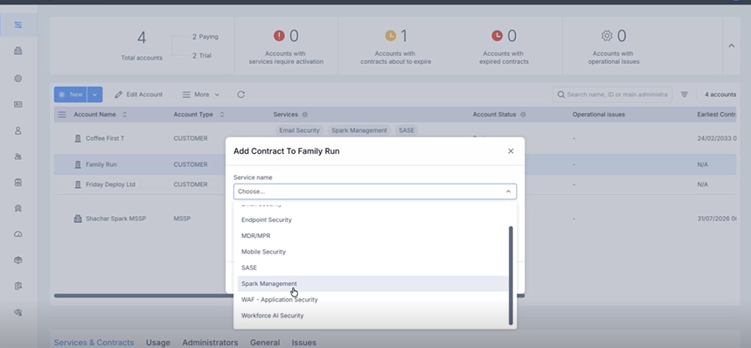The width and height of the screenshot is (751, 348).
Task: Click the MSSP icon of Shachar Spark MSSP
Action: (78, 219)
